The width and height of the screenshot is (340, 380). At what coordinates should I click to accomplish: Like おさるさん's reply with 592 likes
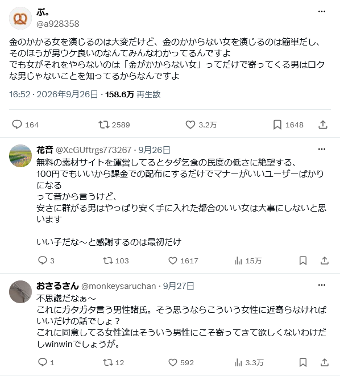[173, 362]
